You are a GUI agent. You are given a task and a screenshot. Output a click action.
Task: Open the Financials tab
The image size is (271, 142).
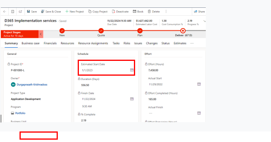[x=50, y=43]
